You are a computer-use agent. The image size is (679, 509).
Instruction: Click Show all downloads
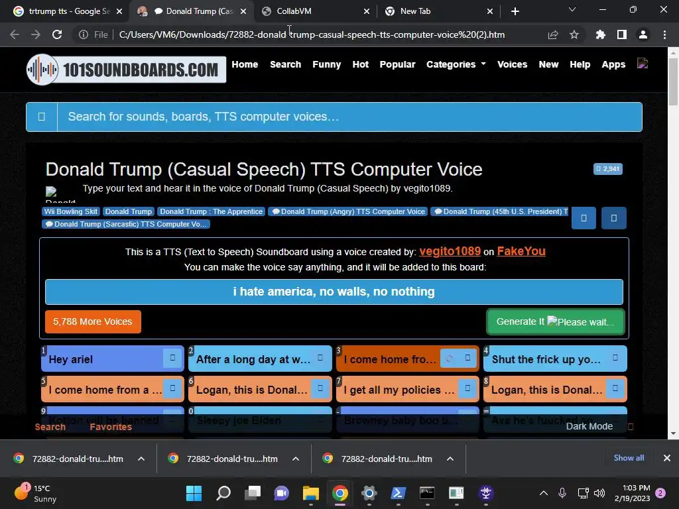coord(629,458)
